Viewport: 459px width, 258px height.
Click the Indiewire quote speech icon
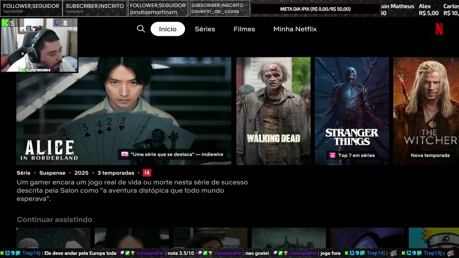(125, 154)
